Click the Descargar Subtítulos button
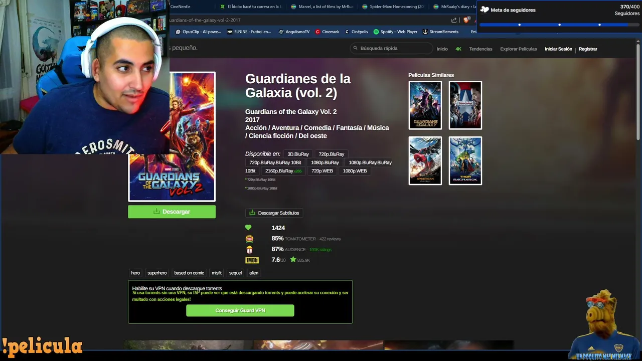 point(274,213)
